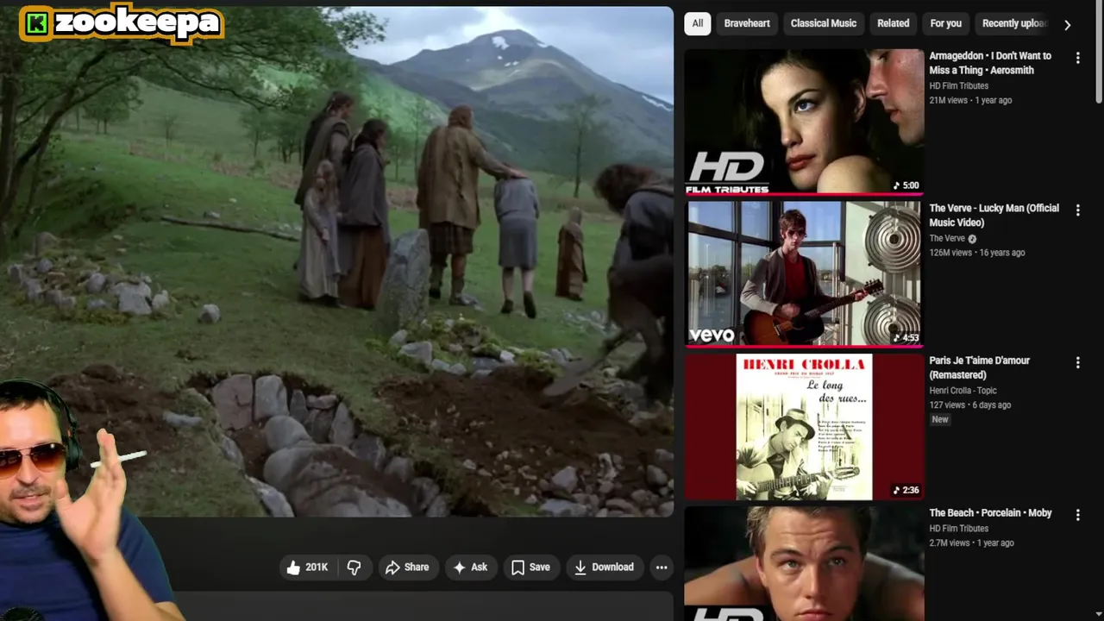The height and width of the screenshot is (621, 1104).
Task: Click the 2:36 duration badge on Henri Crolla thumbnail
Action: 906,490
